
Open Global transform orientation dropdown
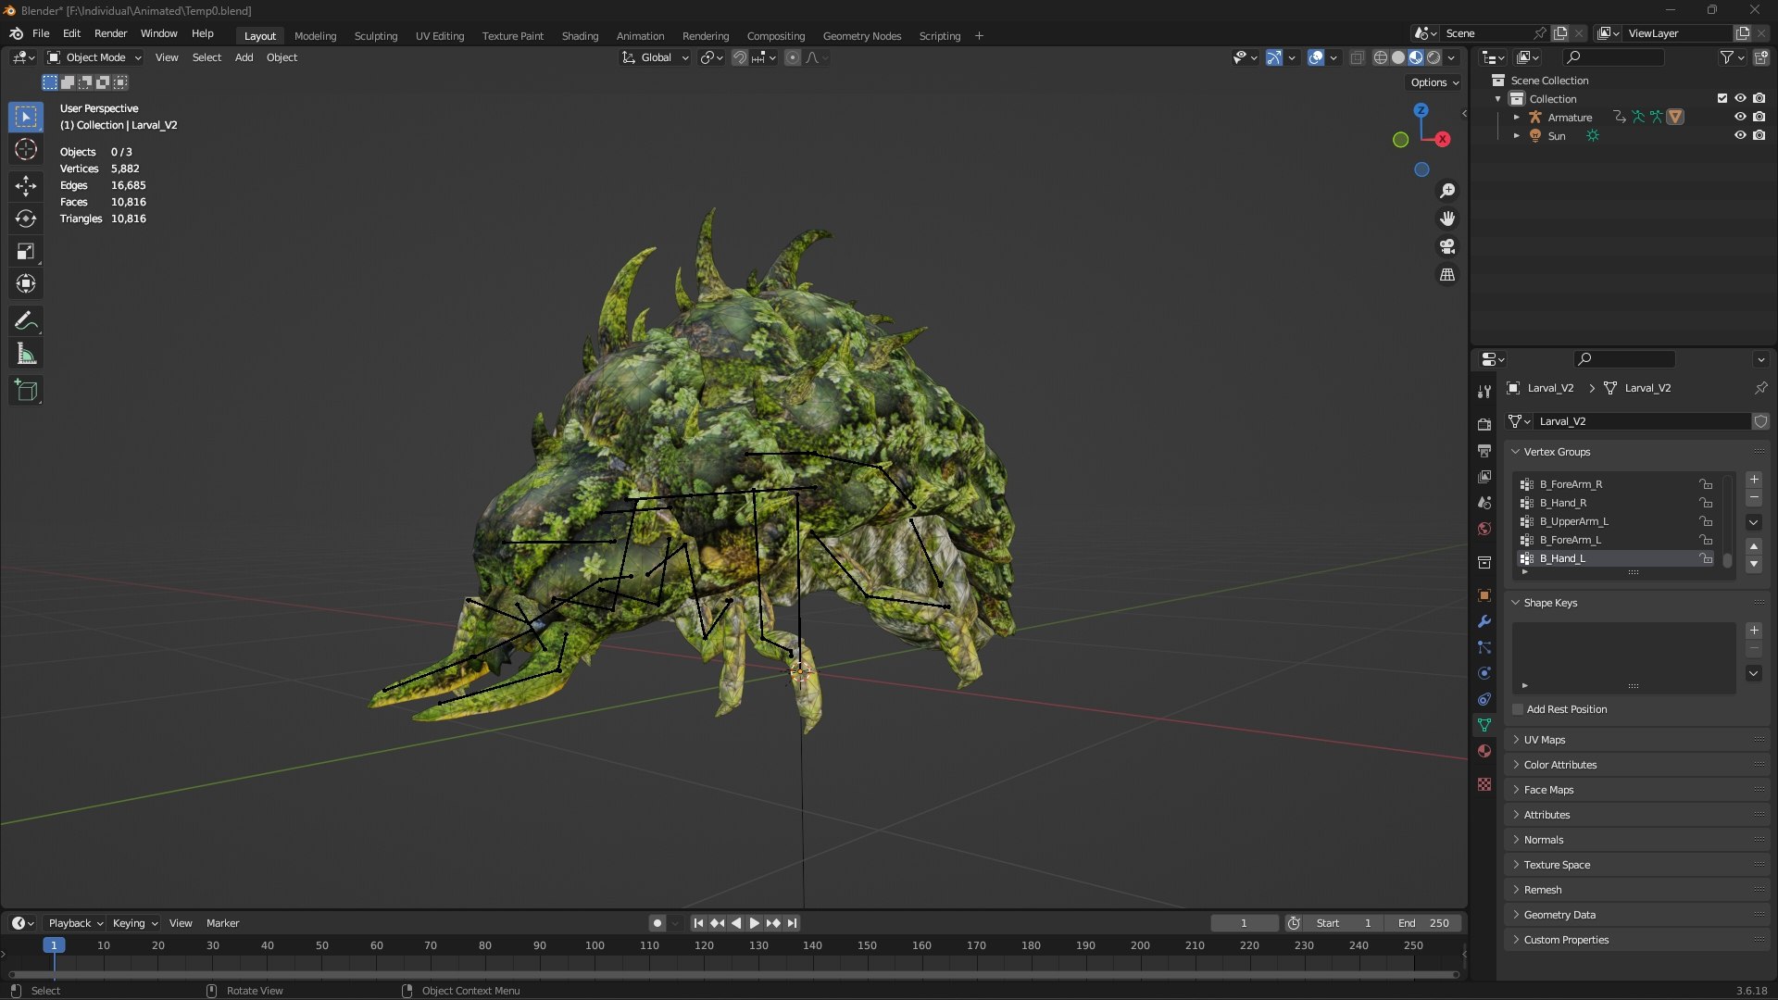coord(656,57)
